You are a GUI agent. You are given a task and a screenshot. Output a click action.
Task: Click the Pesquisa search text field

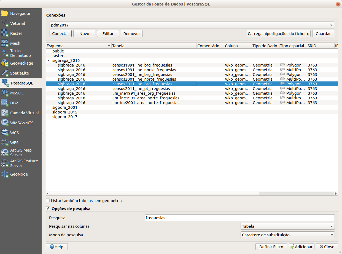click(239, 218)
